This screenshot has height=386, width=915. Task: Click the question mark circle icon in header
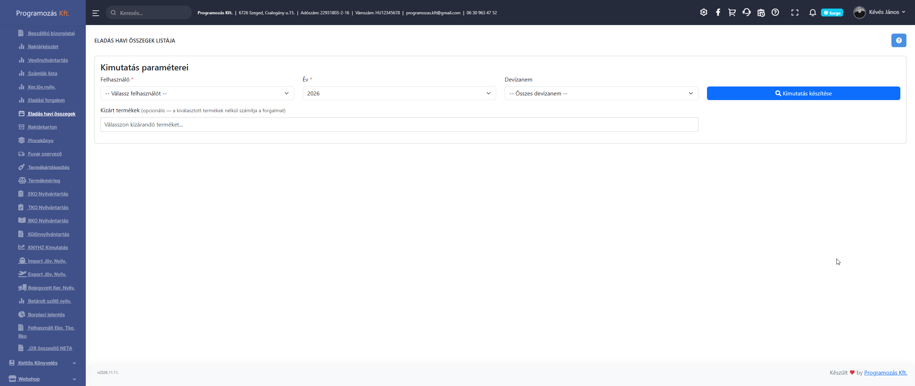[x=775, y=13]
